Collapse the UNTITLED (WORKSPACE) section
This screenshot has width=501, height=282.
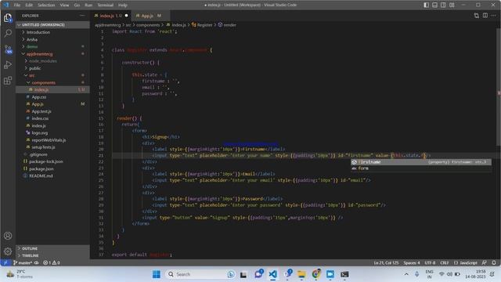click(x=52, y=24)
